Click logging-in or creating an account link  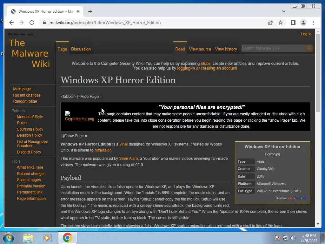[x=207, y=68]
